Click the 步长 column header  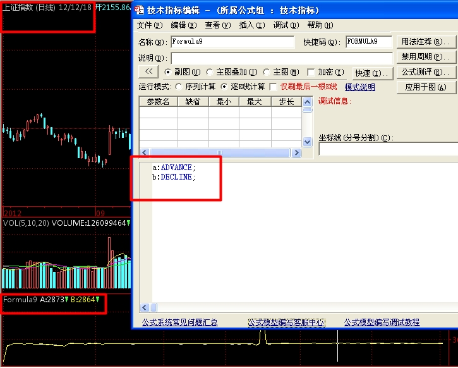tap(287, 102)
